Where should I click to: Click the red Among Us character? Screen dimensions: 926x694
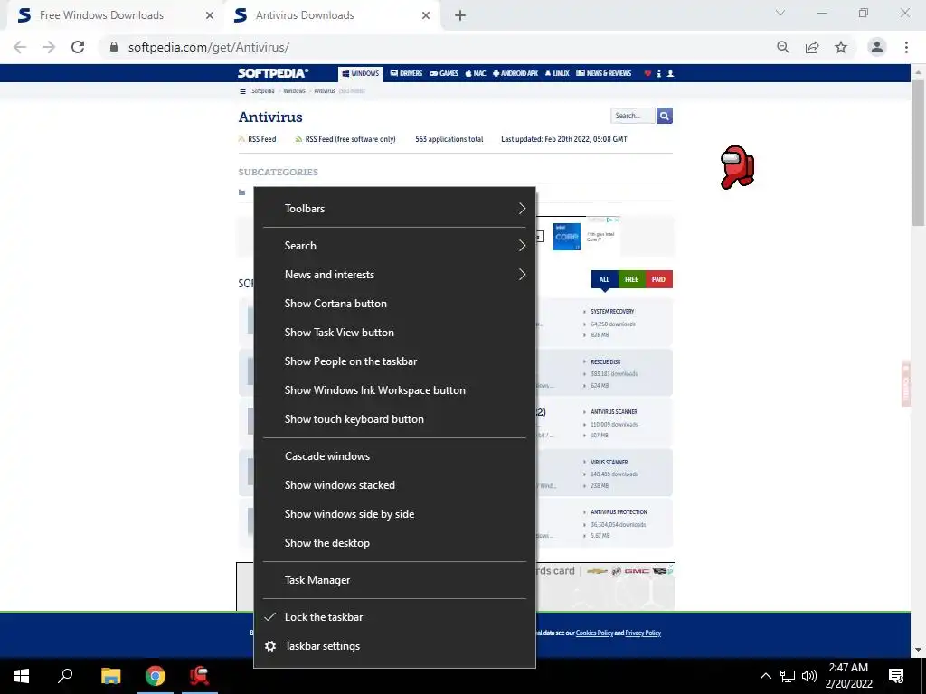[x=737, y=167]
